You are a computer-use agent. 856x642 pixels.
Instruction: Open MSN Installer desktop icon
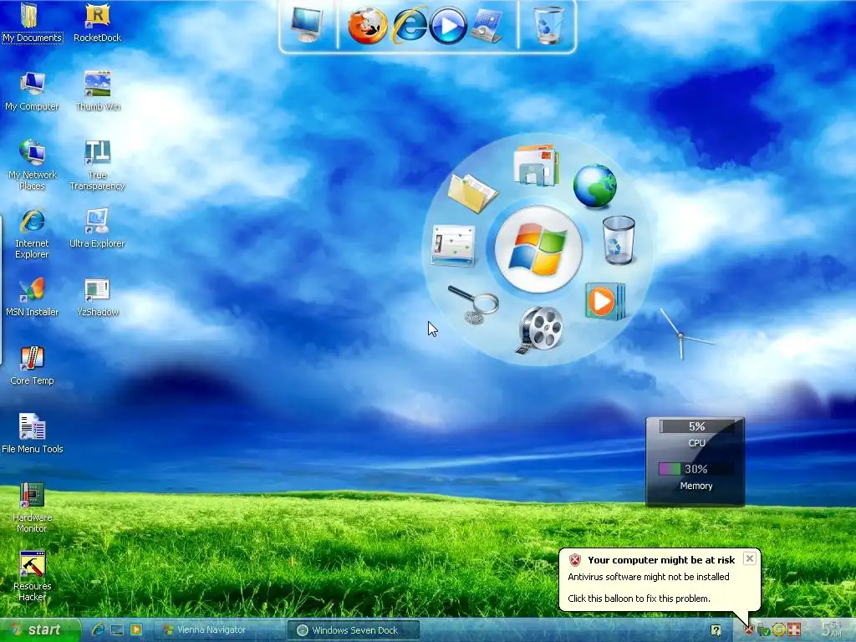(32, 297)
